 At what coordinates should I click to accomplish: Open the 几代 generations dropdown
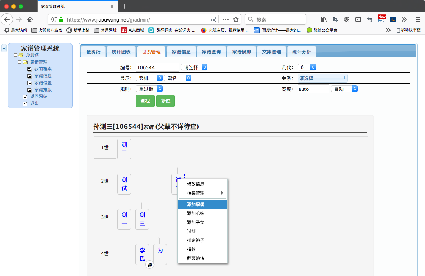(x=307, y=67)
